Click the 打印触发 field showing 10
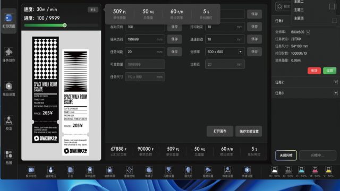The image size is (340, 191). click(225, 27)
